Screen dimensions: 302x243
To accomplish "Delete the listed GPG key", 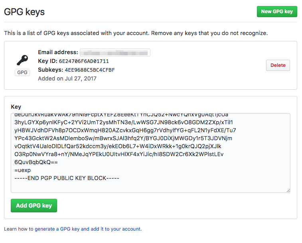I will [278, 65].
